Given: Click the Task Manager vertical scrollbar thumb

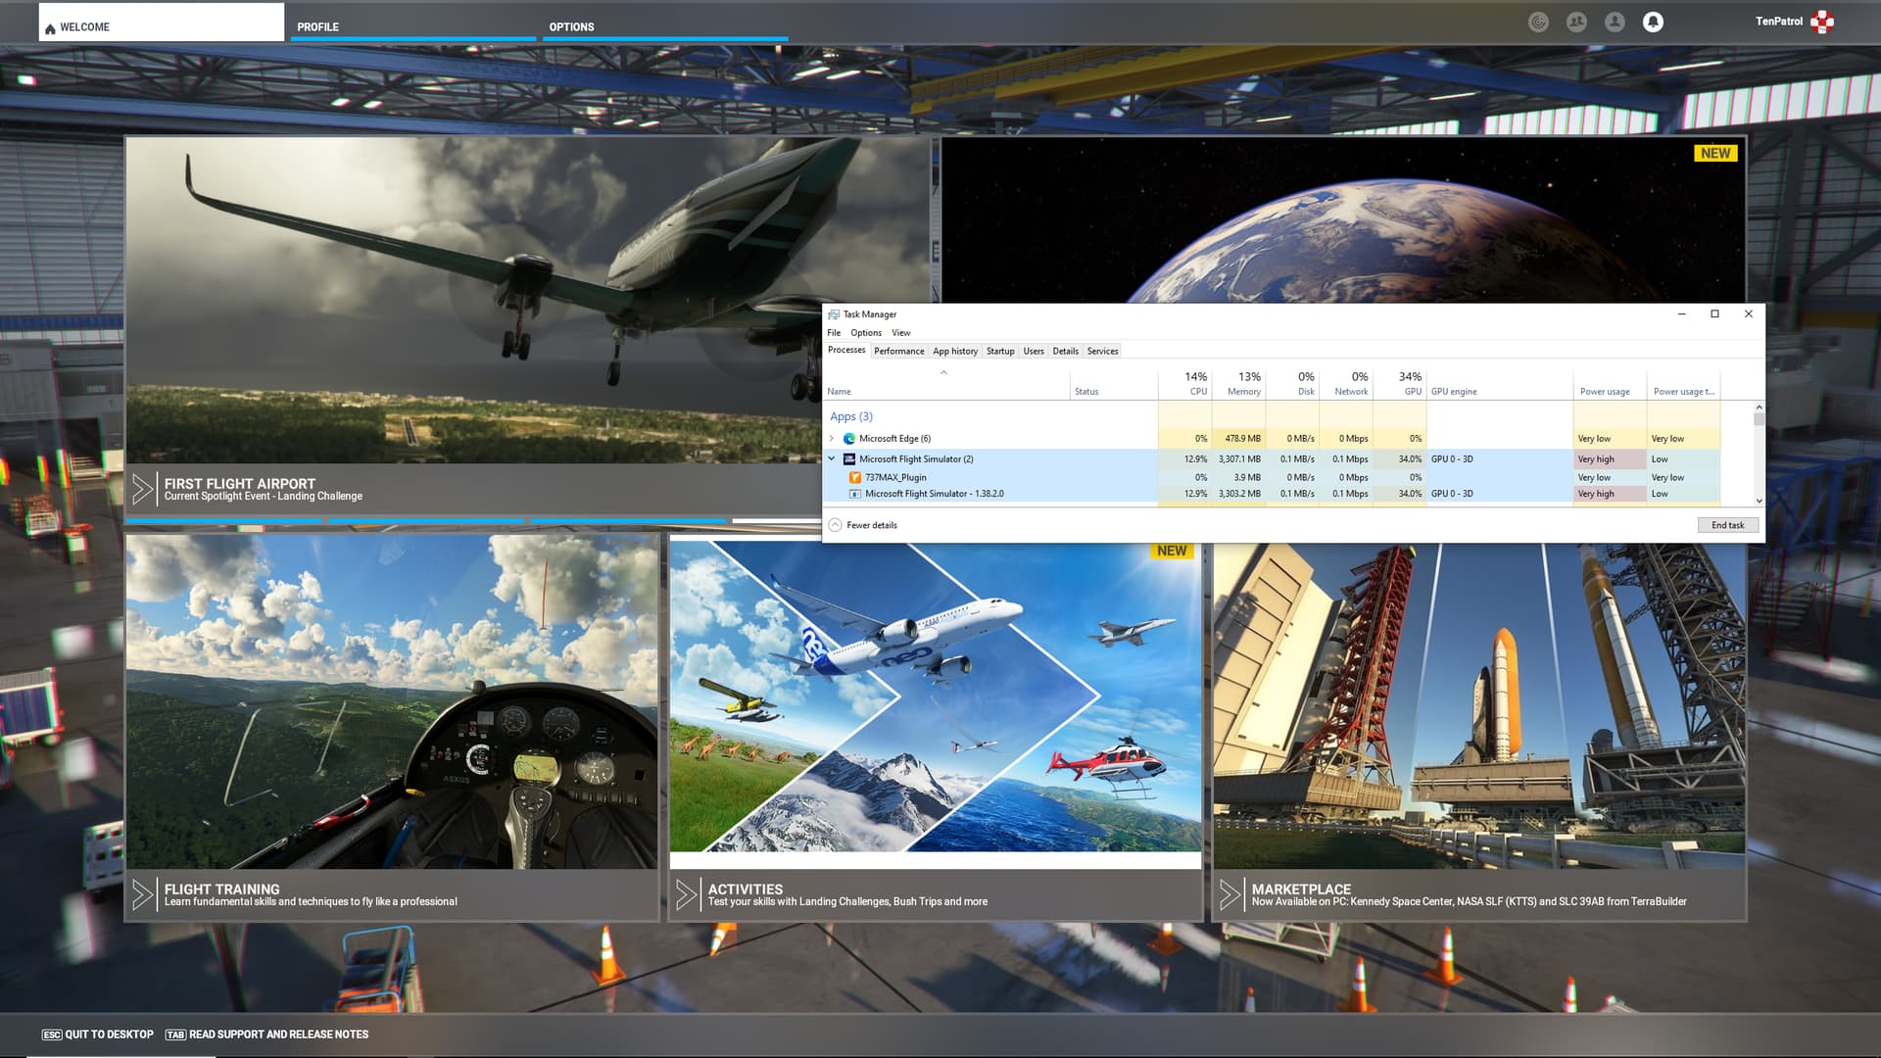Looking at the screenshot, I should pos(1760,419).
